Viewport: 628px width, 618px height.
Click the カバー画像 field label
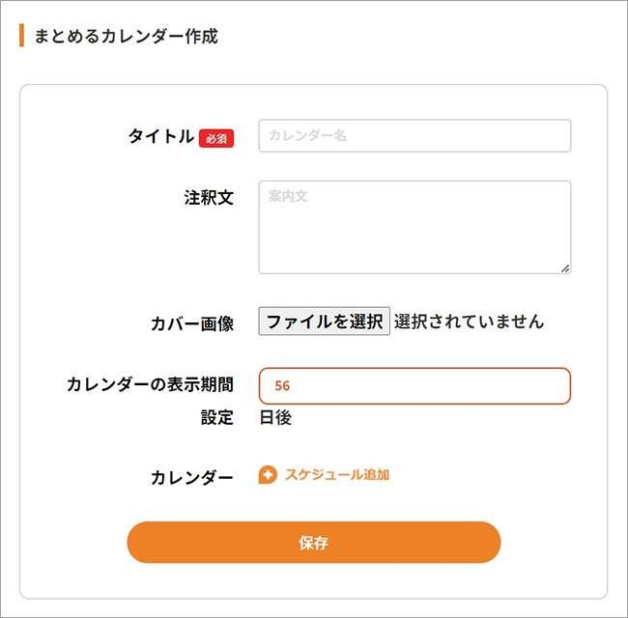click(x=192, y=323)
